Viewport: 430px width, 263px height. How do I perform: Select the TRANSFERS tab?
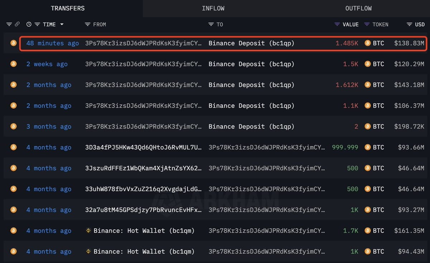click(x=68, y=8)
